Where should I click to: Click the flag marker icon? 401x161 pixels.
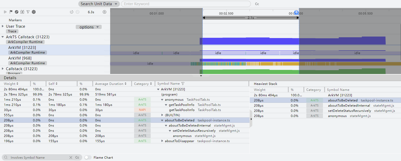[x=11, y=12]
